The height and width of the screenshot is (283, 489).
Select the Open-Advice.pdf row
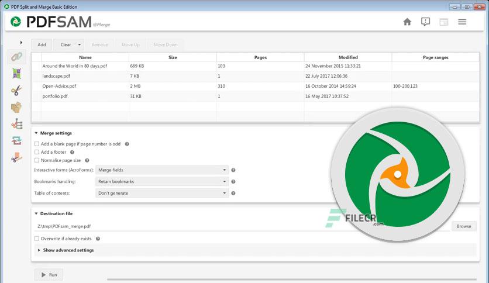pos(256,86)
